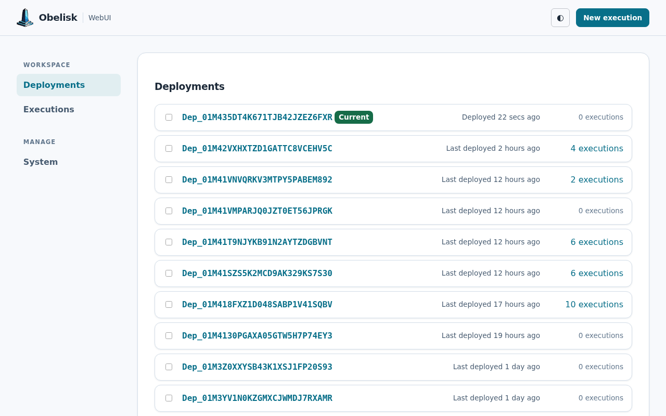Open the Deployments sidebar item
666x416 pixels.
[x=69, y=85]
